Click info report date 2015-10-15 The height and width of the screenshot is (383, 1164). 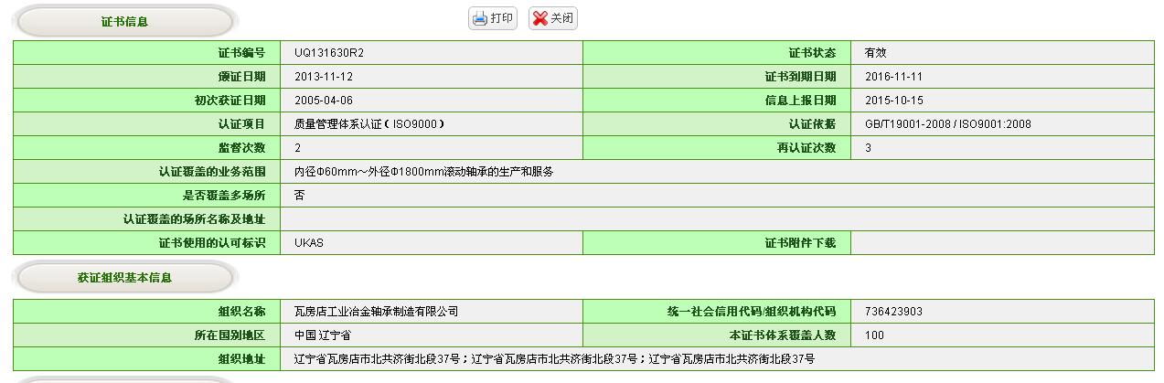pos(893,101)
